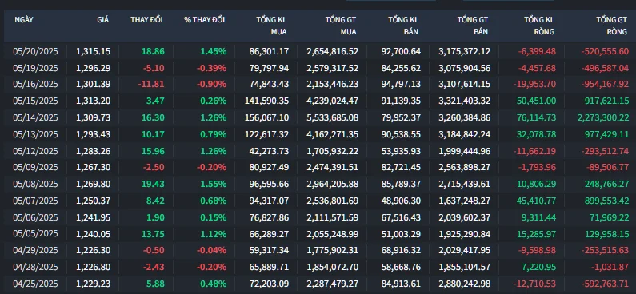Click the price 1,313.20

pyautogui.click(x=94, y=101)
